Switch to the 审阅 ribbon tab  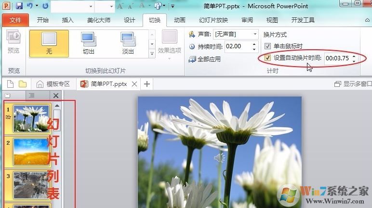[x=247, y=20]
